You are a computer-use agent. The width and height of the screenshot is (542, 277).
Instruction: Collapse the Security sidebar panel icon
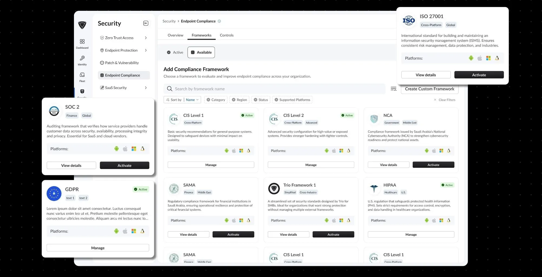(x=146, y=23)
